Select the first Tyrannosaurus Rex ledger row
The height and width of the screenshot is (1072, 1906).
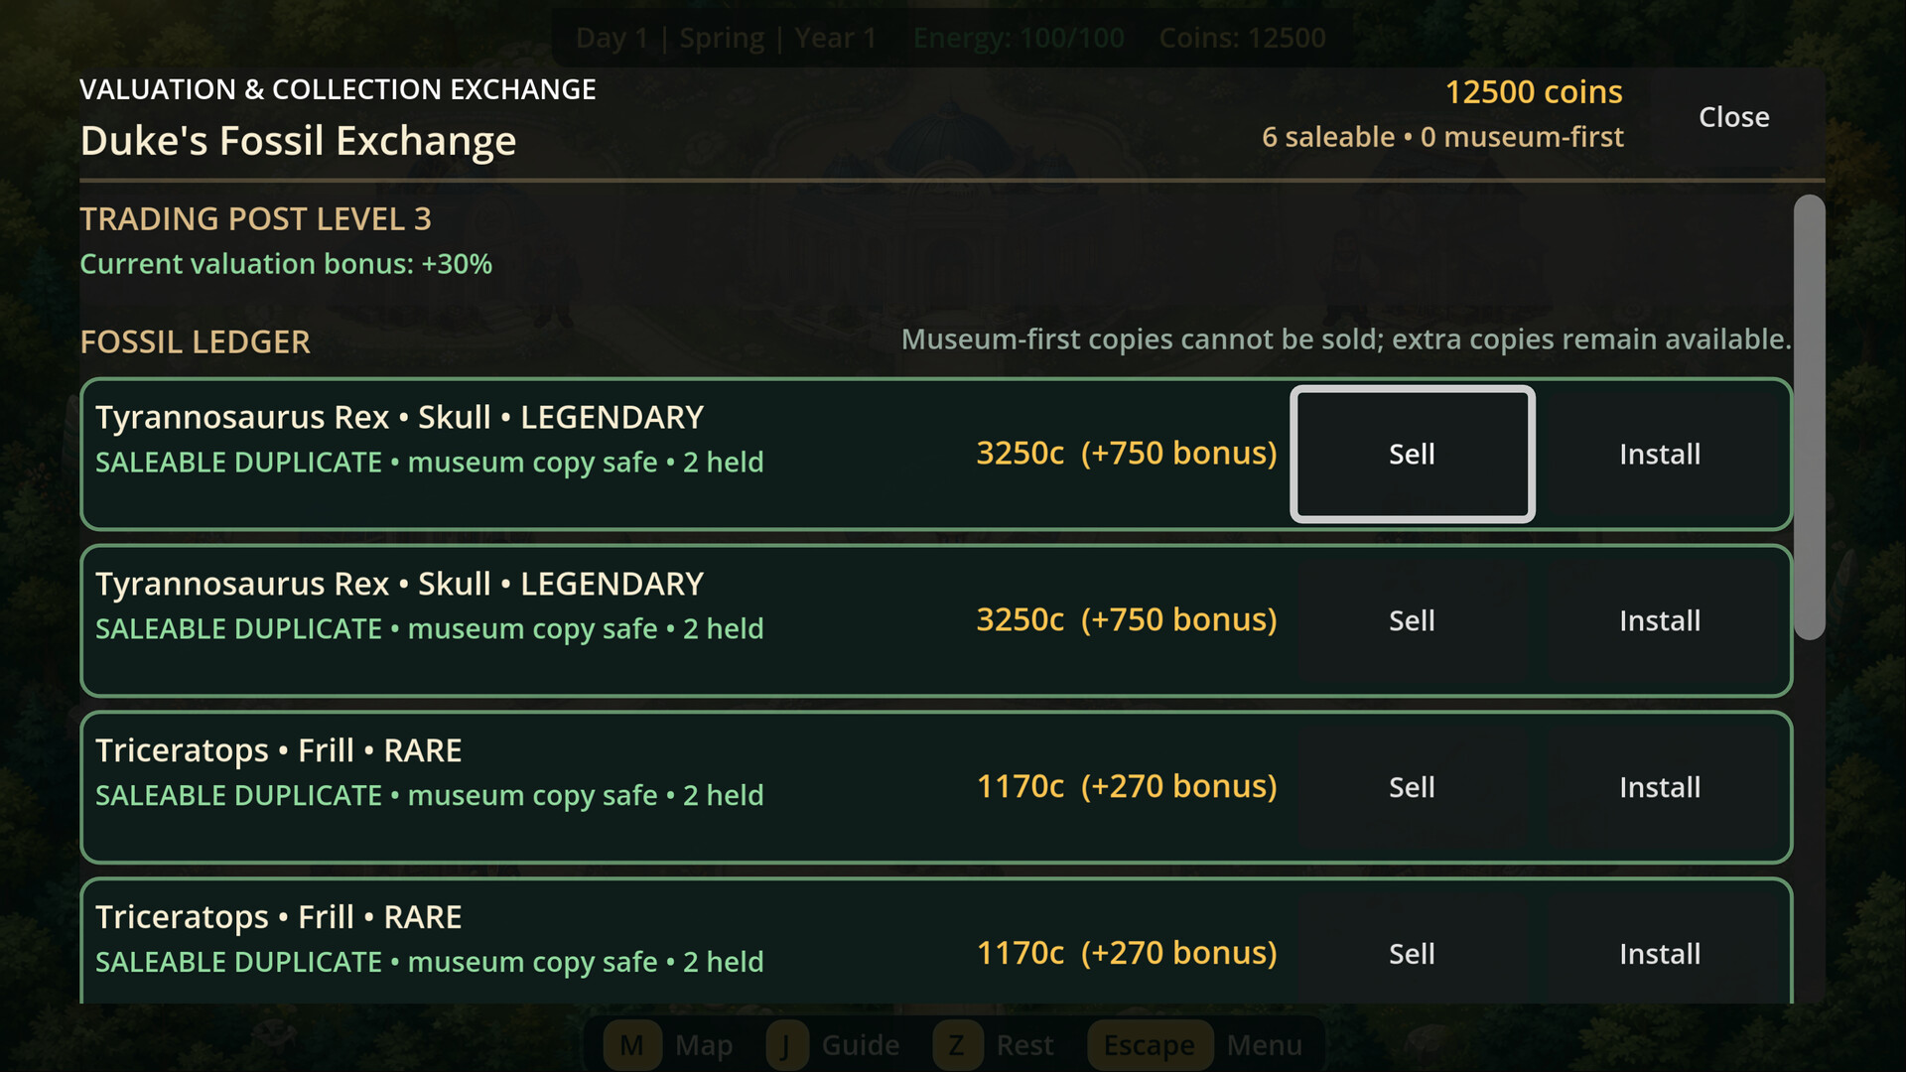coord(936,454)
